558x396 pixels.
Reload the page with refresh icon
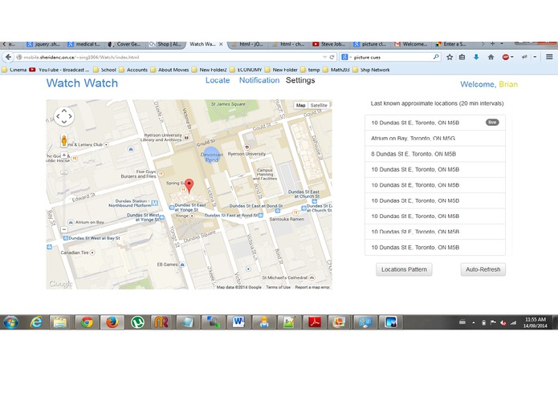[332, 57]
